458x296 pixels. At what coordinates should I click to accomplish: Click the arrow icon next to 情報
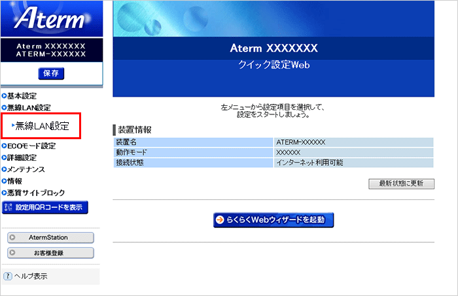click(x=4, y=181)
